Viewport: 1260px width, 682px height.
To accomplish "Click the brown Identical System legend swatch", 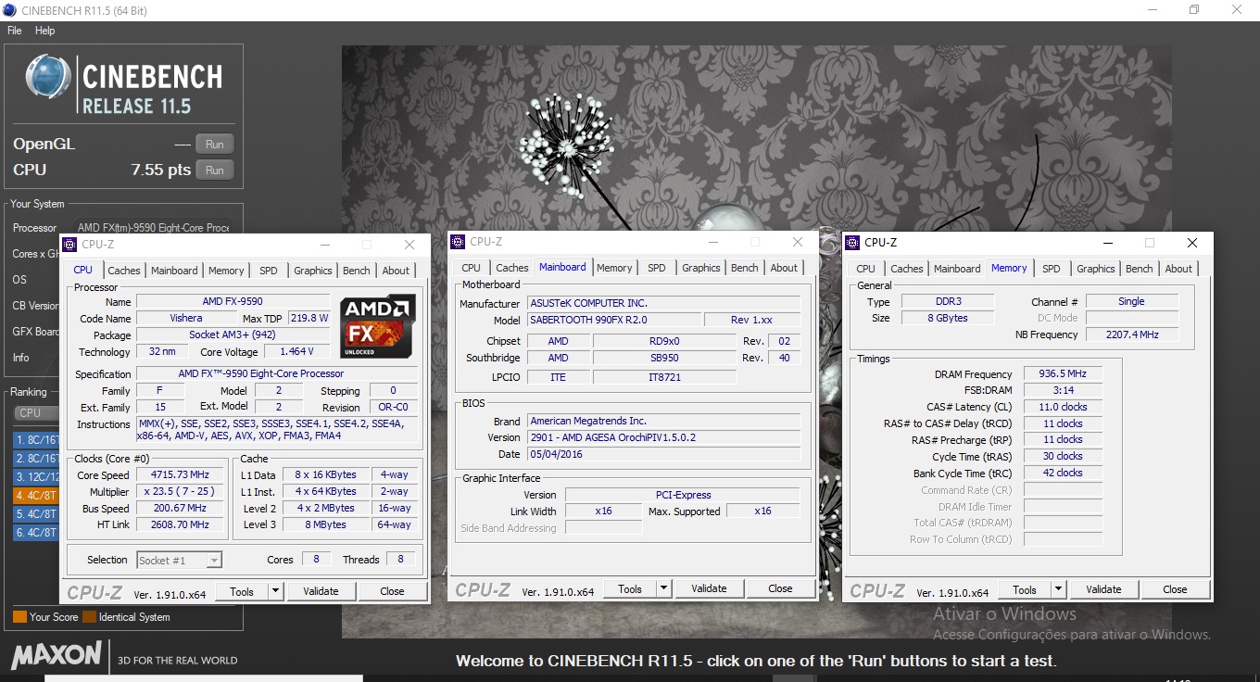I will coord(89,616).
